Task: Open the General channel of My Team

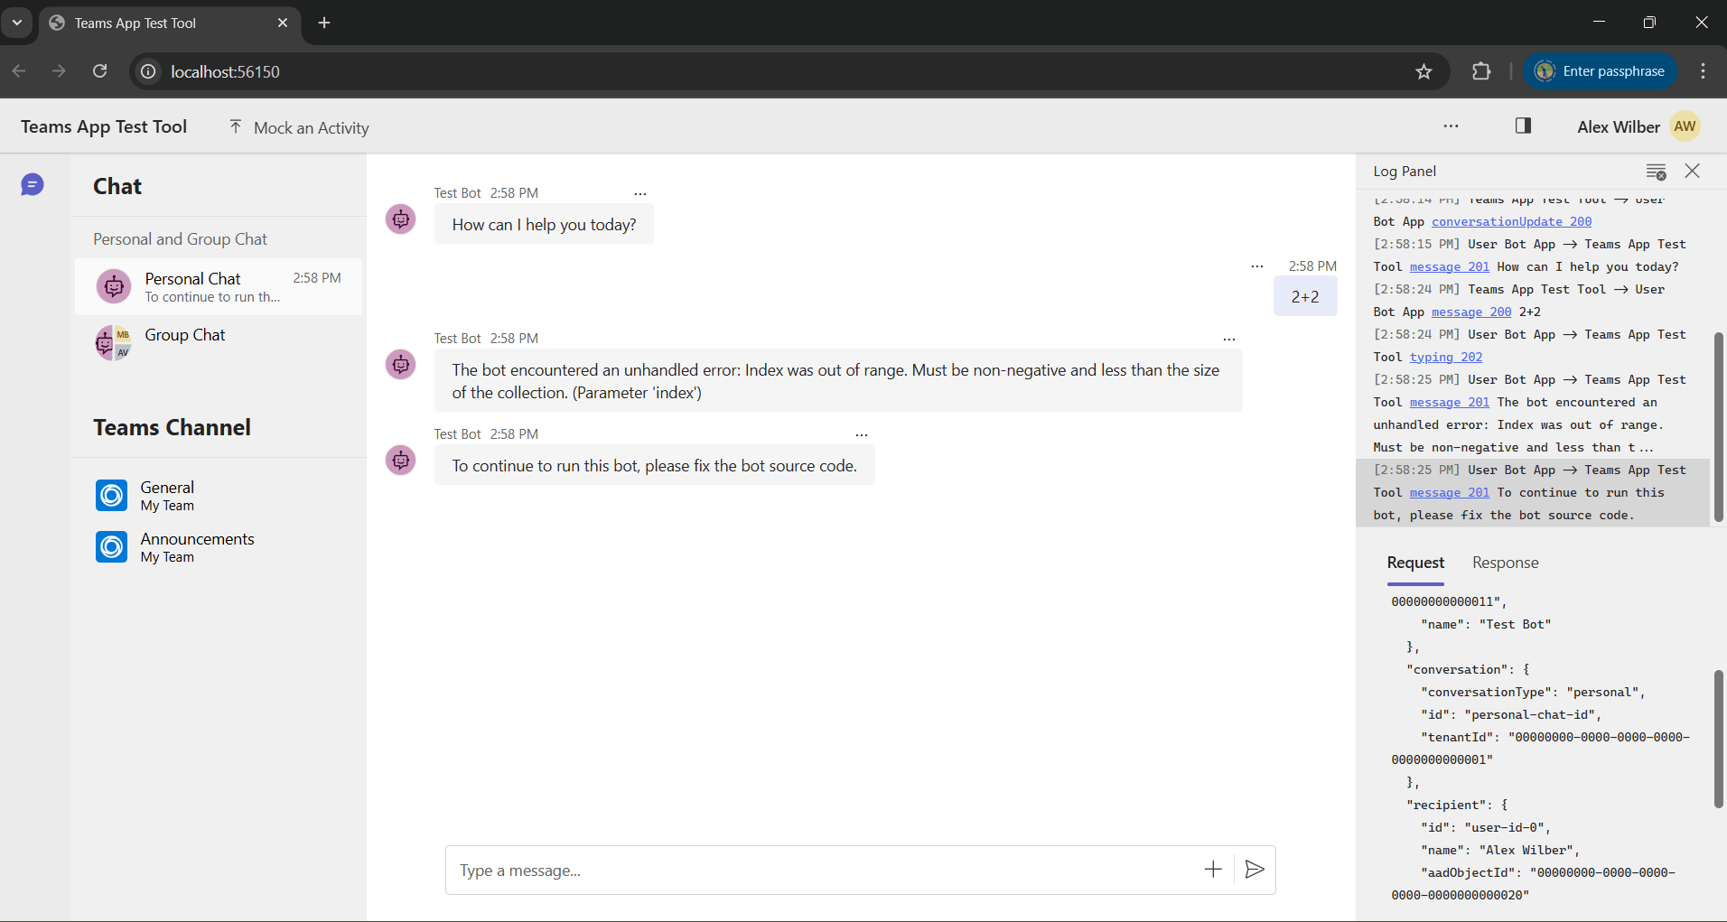Action: point(219,496)
